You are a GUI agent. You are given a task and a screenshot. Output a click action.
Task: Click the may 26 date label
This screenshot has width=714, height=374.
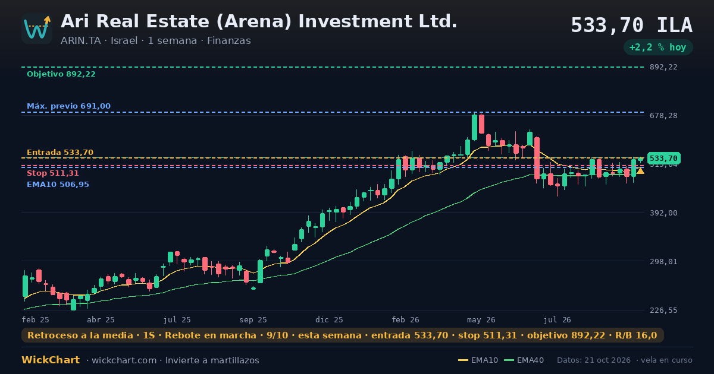coord(481,319)
